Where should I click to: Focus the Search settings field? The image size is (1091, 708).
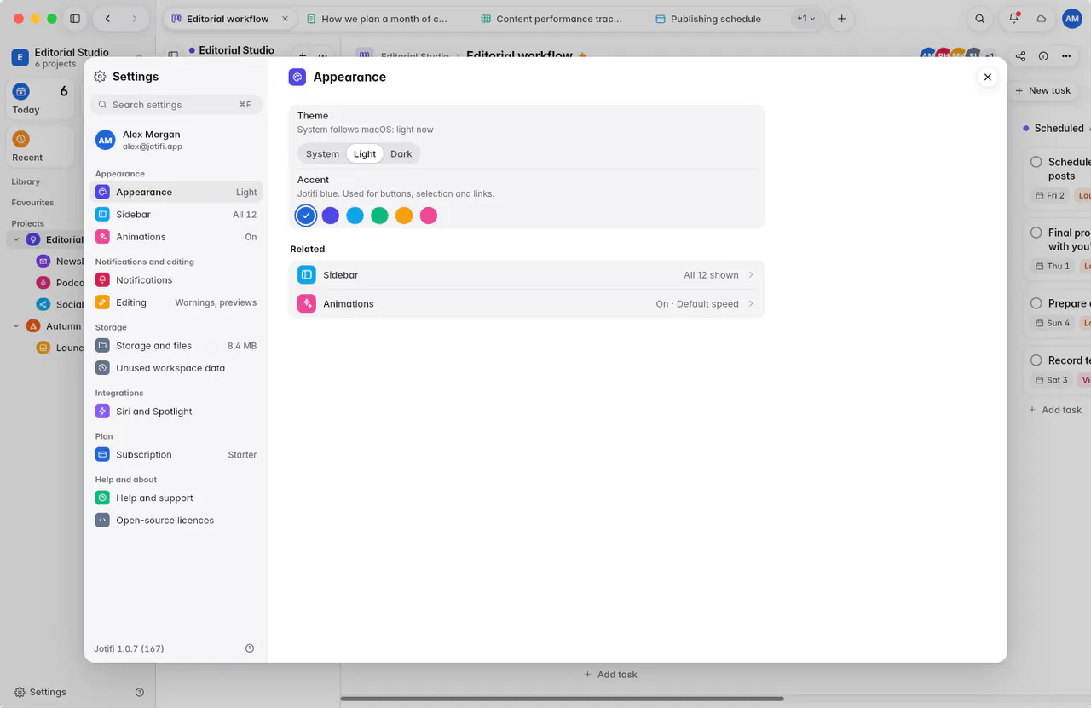click(x=176, y=105)
